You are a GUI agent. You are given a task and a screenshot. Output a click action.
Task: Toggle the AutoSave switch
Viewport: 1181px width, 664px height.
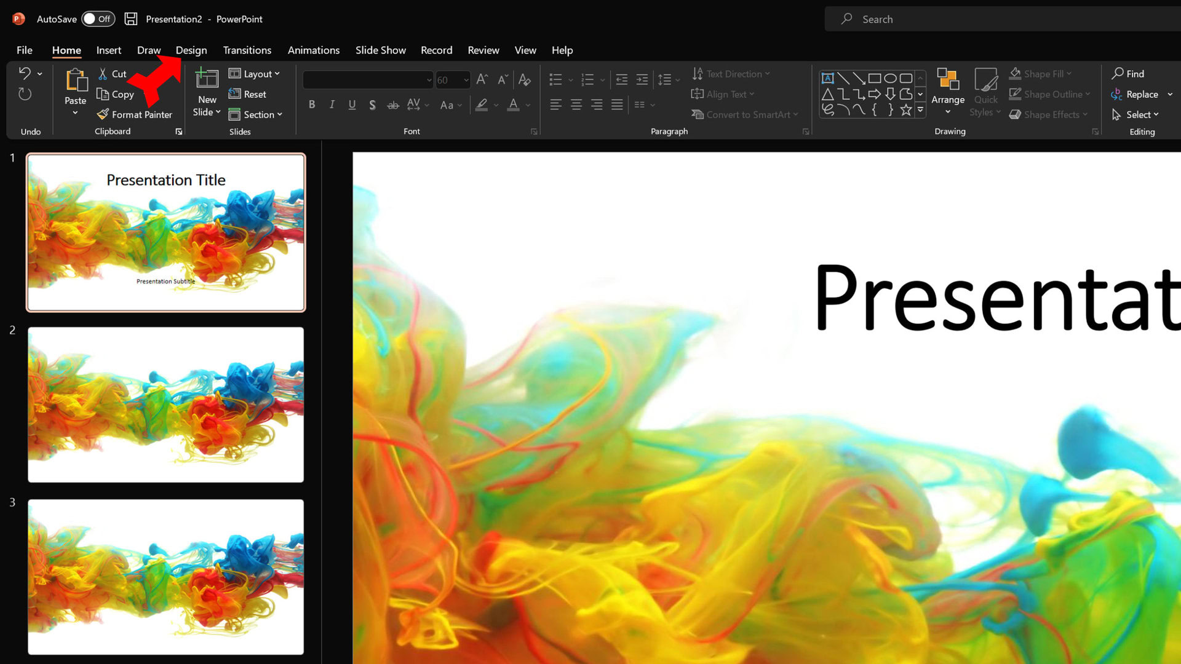(98, 19)
